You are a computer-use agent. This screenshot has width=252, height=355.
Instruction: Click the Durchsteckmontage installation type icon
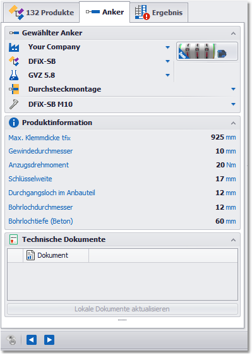(x=14, y=89)
